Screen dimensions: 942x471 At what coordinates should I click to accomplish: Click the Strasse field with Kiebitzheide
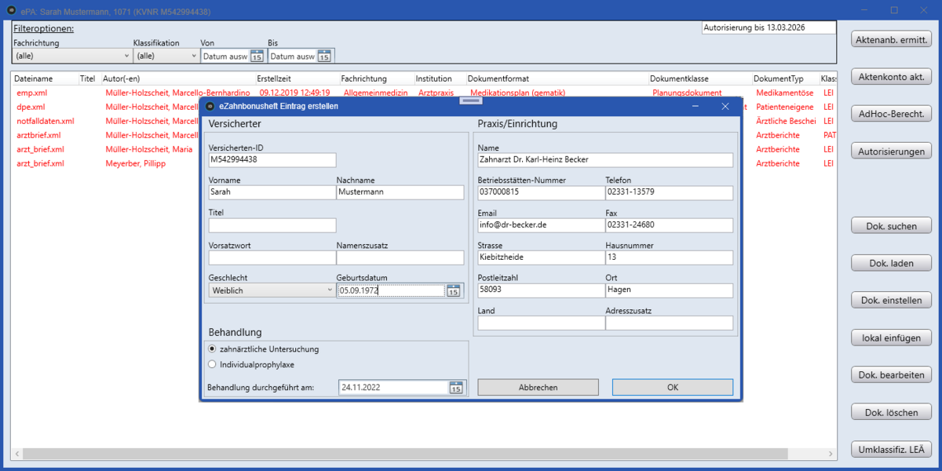(x=542, y=257)
